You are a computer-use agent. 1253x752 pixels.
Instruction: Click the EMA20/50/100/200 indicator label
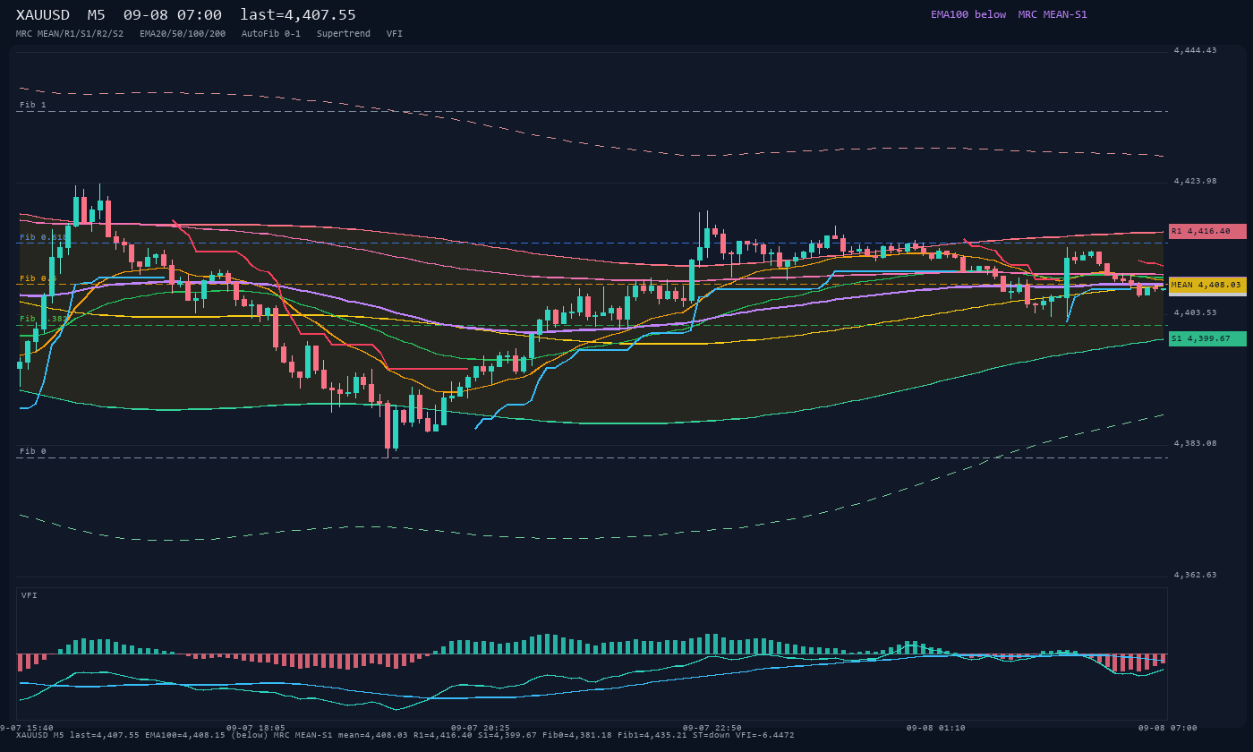click(183, 34)
